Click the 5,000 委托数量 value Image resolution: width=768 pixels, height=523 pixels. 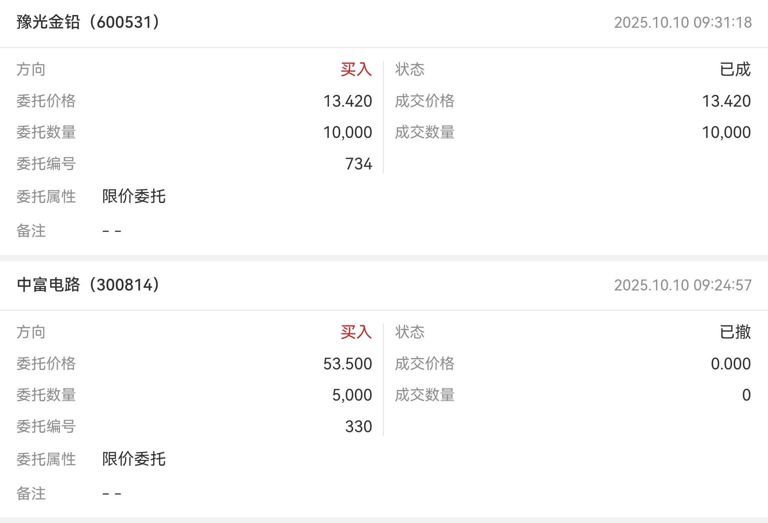352,395
